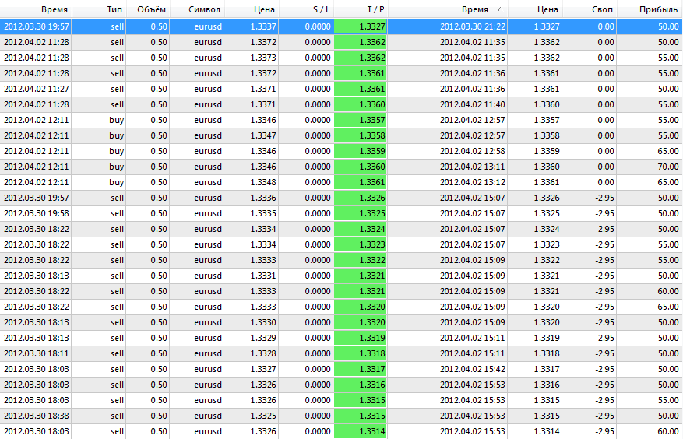The height and width of the screenshot is (439, 683).
Task: Select the open time 2012.04.02 11:27 cell
Action: click(x=36, y=89)
